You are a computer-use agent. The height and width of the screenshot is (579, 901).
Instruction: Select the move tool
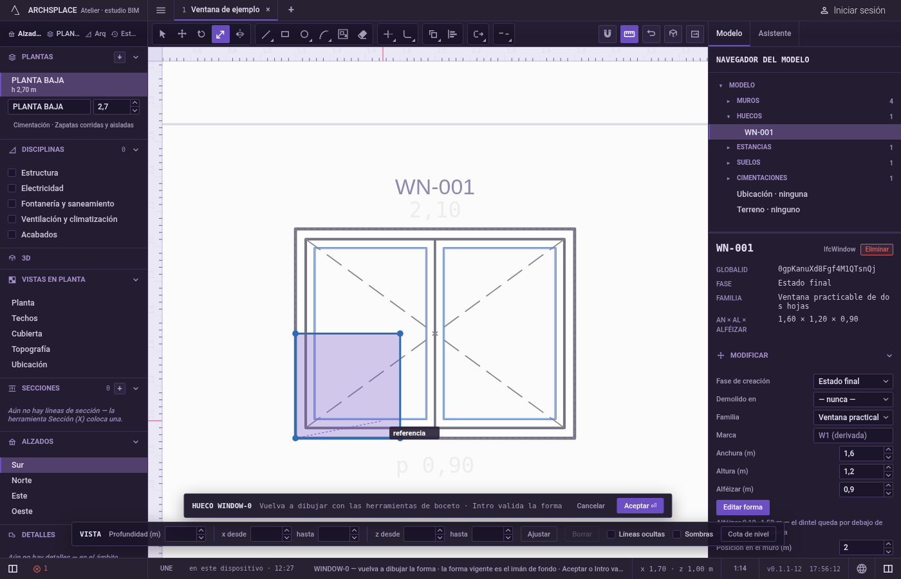point(182,34)
